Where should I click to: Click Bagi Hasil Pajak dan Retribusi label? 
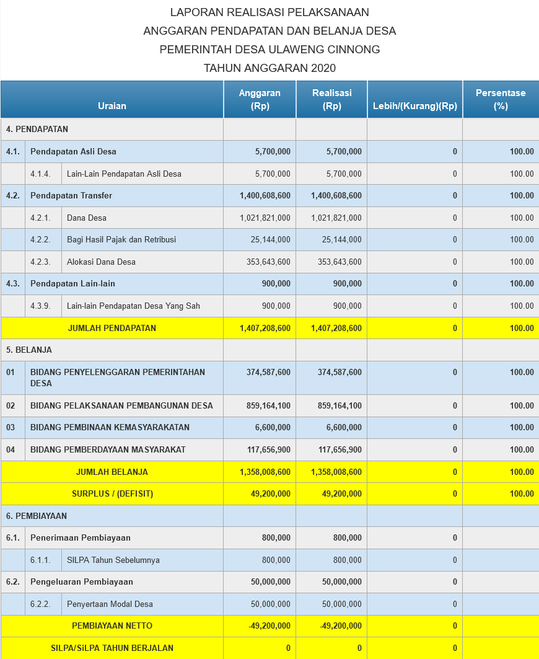[x=121, y=239]
